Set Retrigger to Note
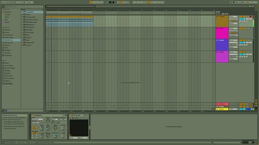The height and width of the screenshot is (145, 259). (x=34, y=135)
